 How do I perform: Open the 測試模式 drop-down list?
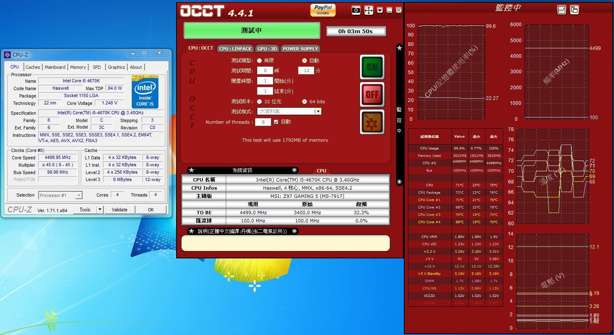(318, 111)
